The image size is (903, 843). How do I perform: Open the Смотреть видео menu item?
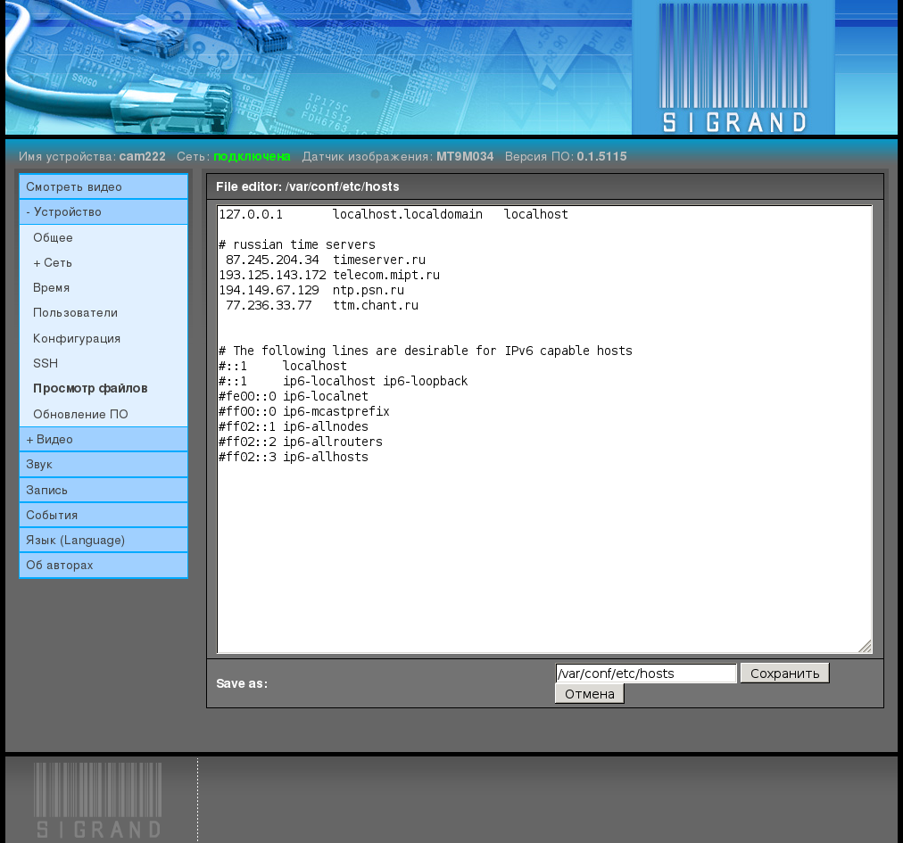[x=104, y=186]
